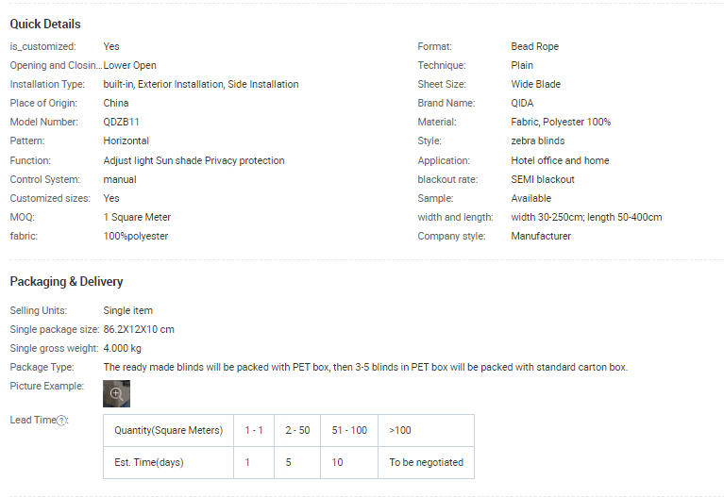
Task: Click the Lead Time help question-mark icon
Action: point(61,421)
